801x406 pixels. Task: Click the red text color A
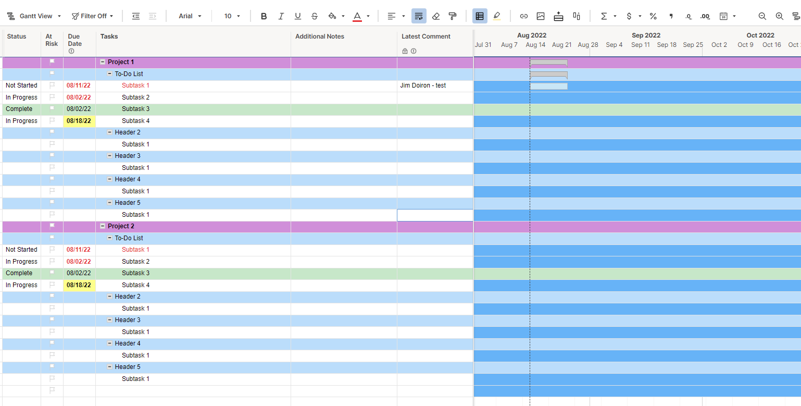pos(357,16)
